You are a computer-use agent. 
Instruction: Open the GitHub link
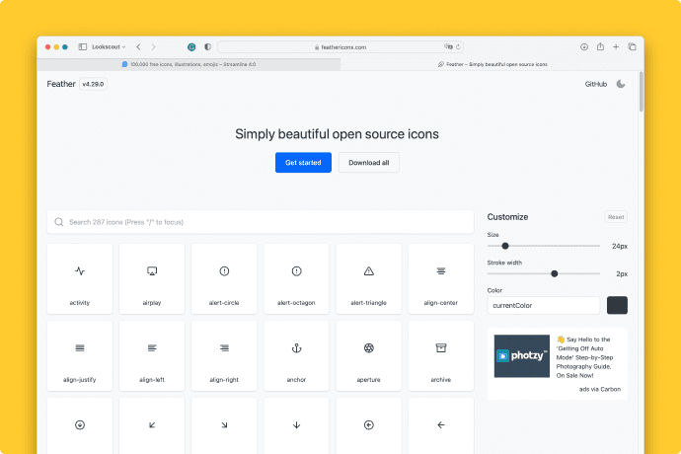click(x=595, y=84)
